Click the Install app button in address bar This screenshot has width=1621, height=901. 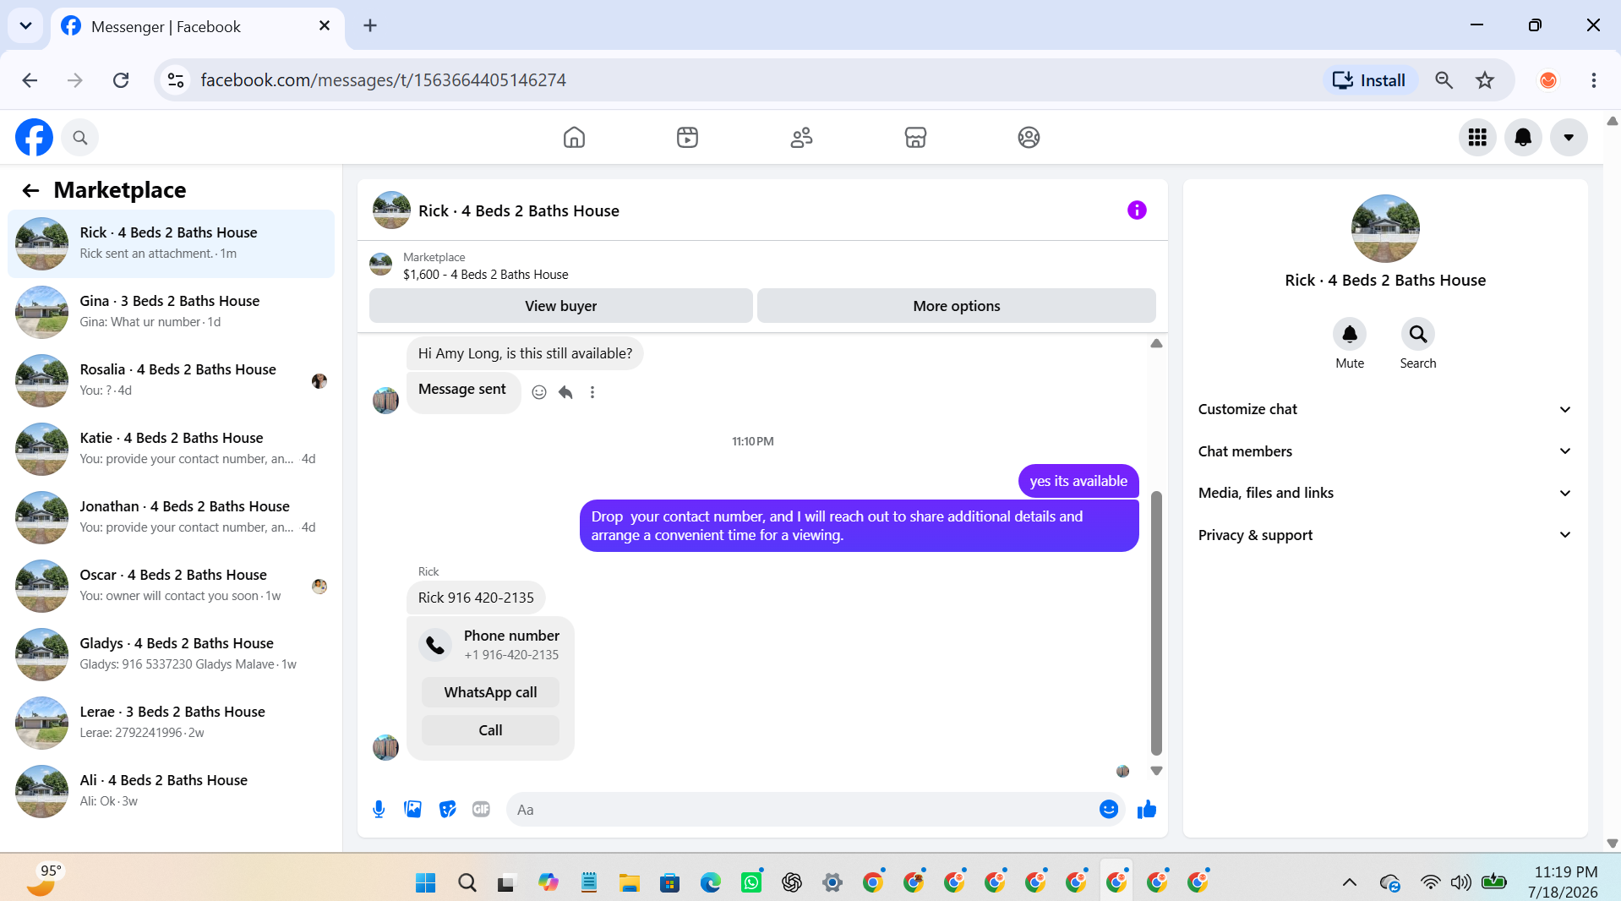tap(1369, 80)
